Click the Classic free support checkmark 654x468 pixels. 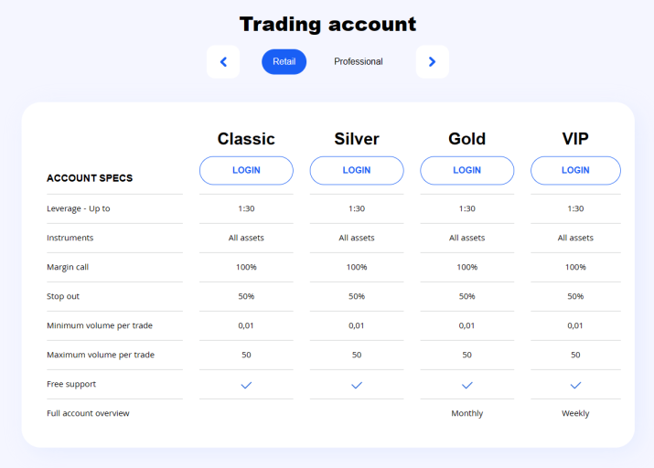pyautogui.click(x=246, y=385)
